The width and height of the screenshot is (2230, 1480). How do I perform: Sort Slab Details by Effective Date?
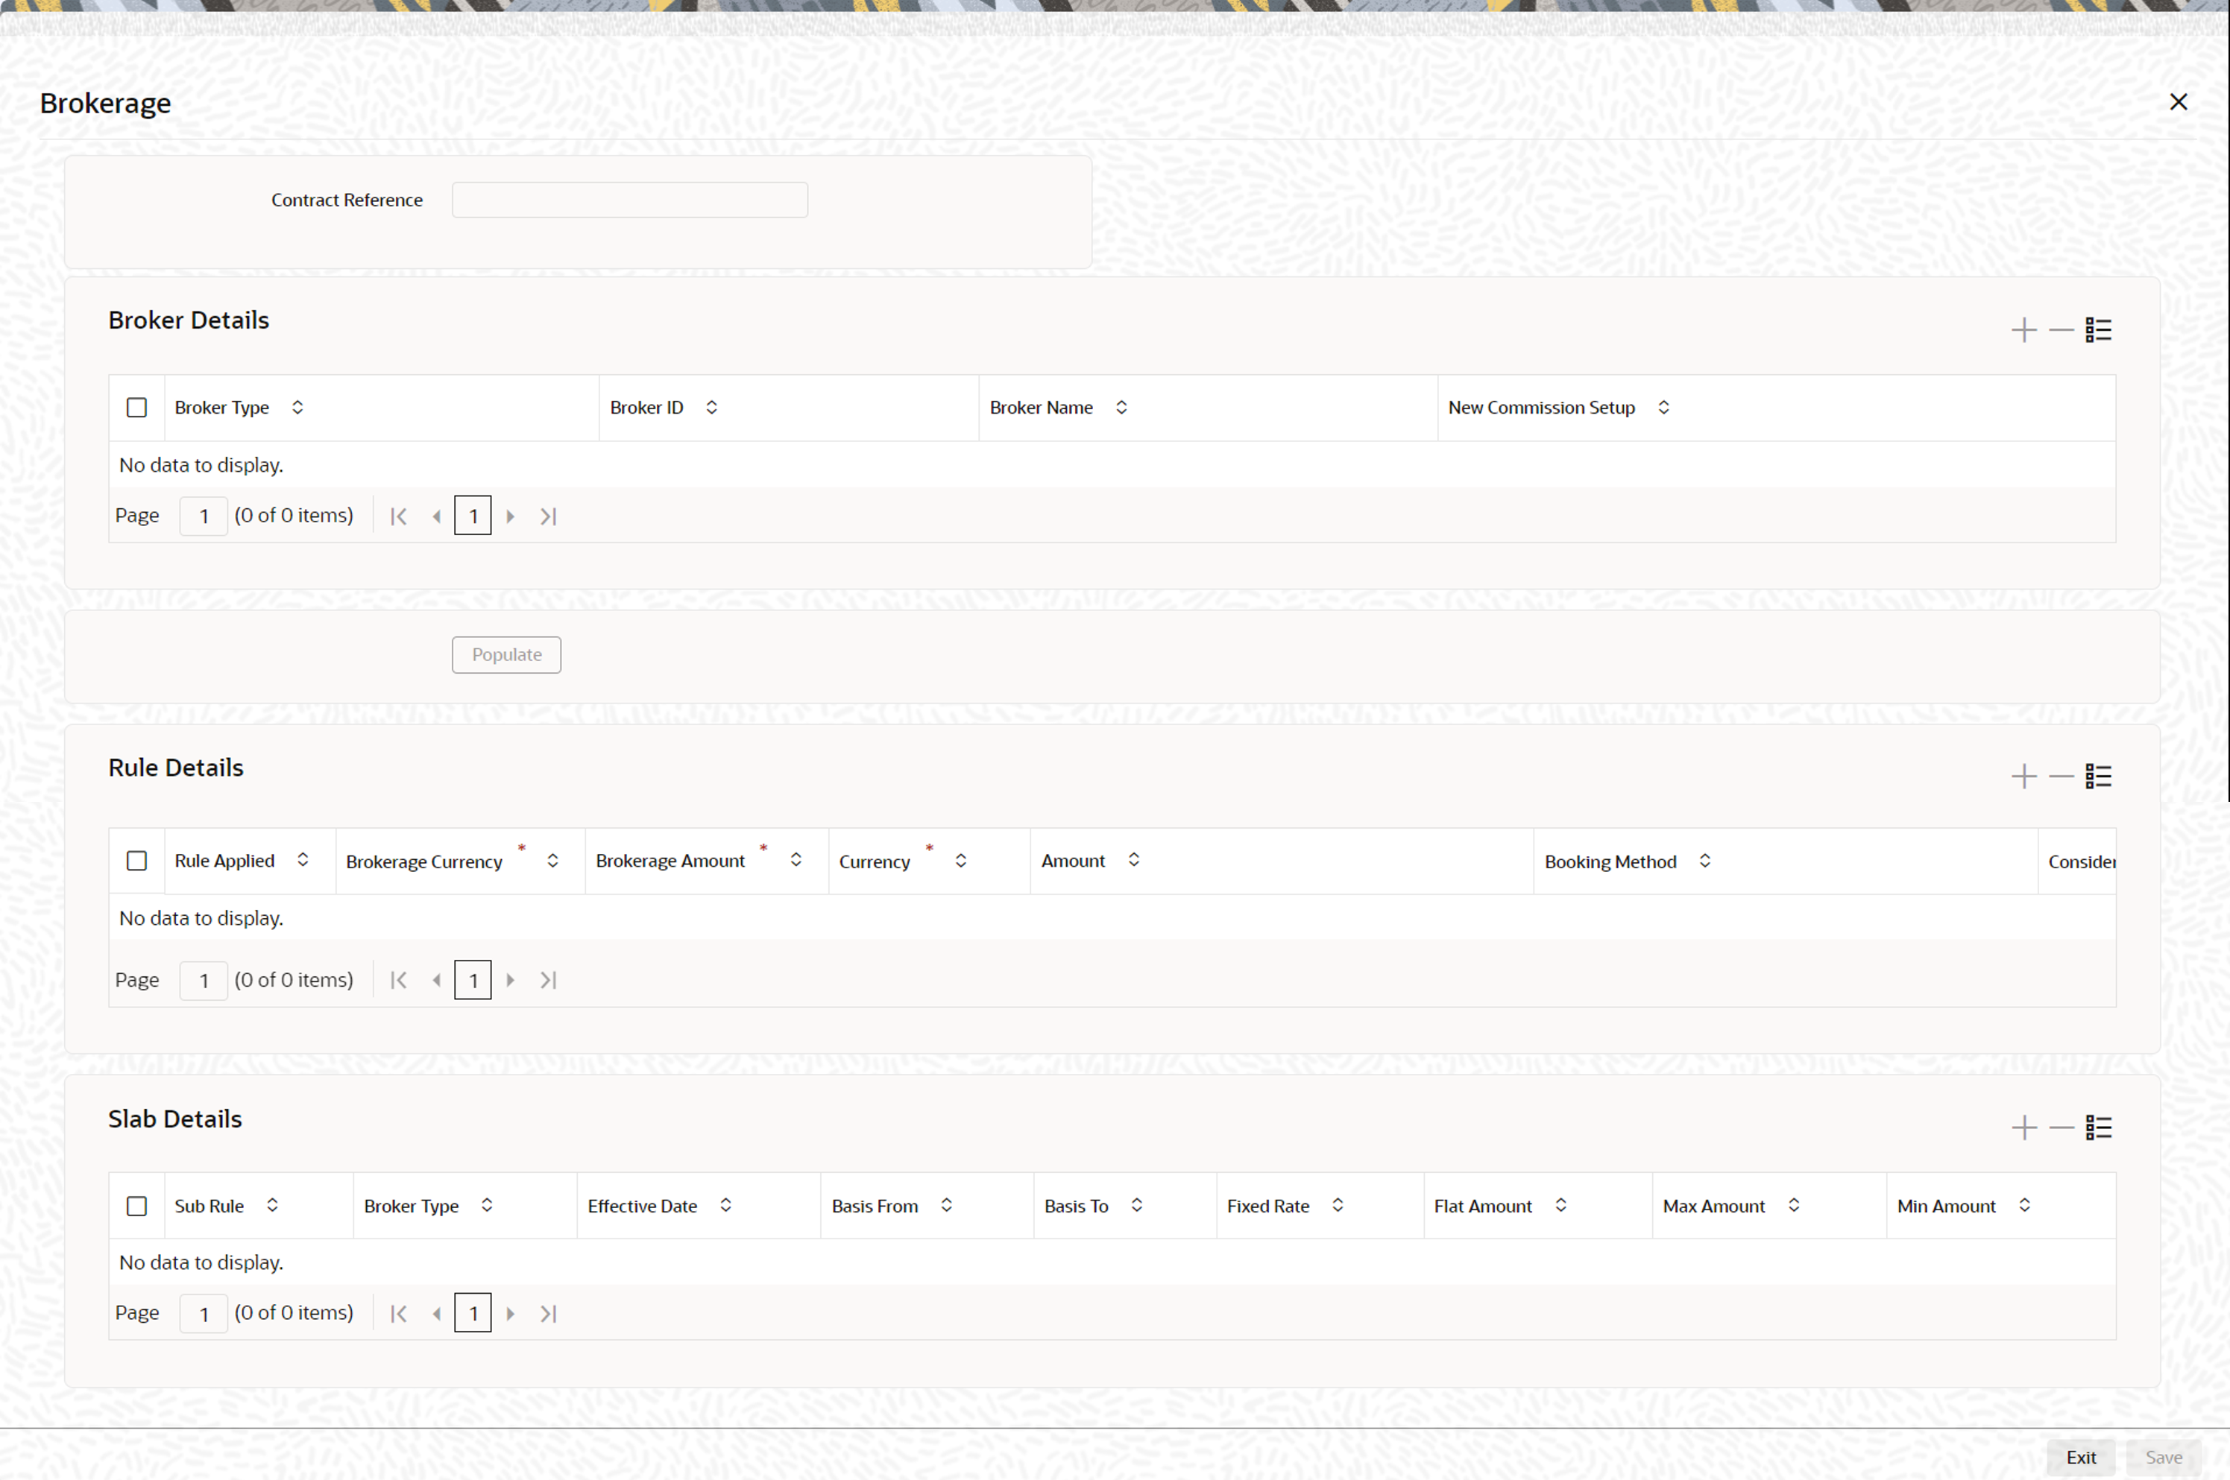tap(725, 1205)
